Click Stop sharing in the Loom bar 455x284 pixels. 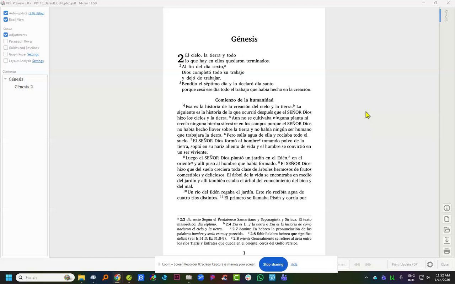pyautogui.click(x=273, y=264)
